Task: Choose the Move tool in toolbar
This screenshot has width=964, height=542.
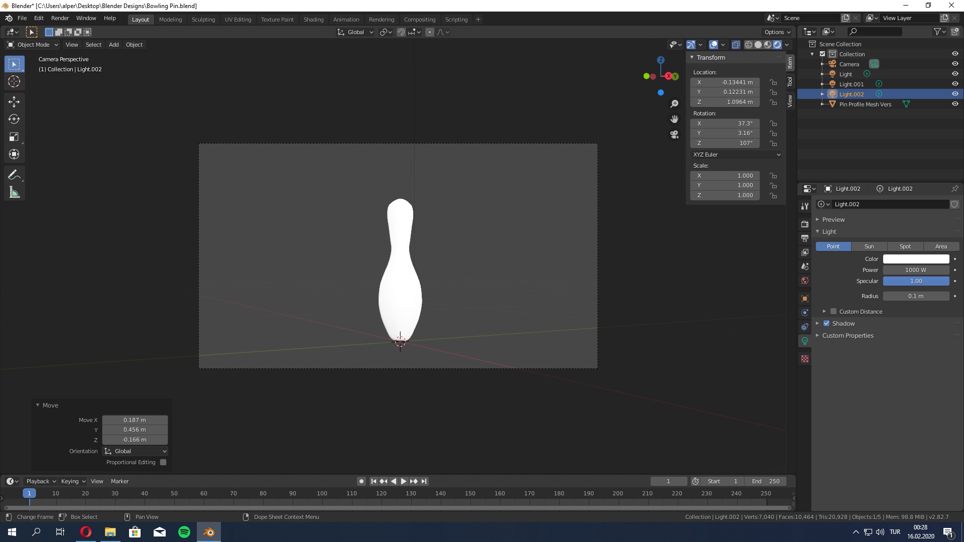Action: [14, 102]
